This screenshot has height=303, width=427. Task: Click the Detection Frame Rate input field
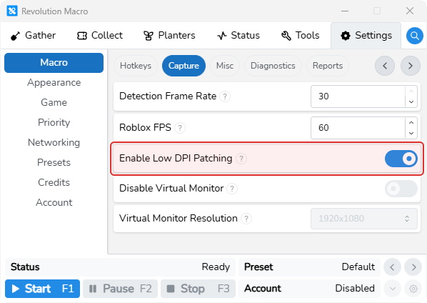click(358, 96)
